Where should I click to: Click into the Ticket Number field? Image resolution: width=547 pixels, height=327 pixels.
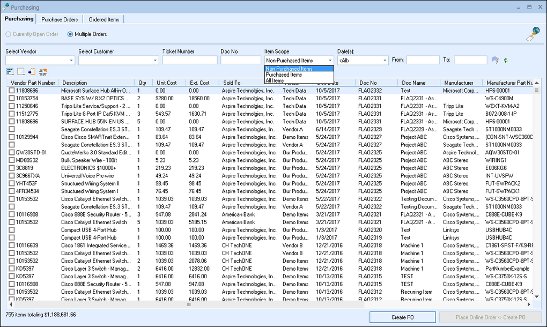click(189, 60)
